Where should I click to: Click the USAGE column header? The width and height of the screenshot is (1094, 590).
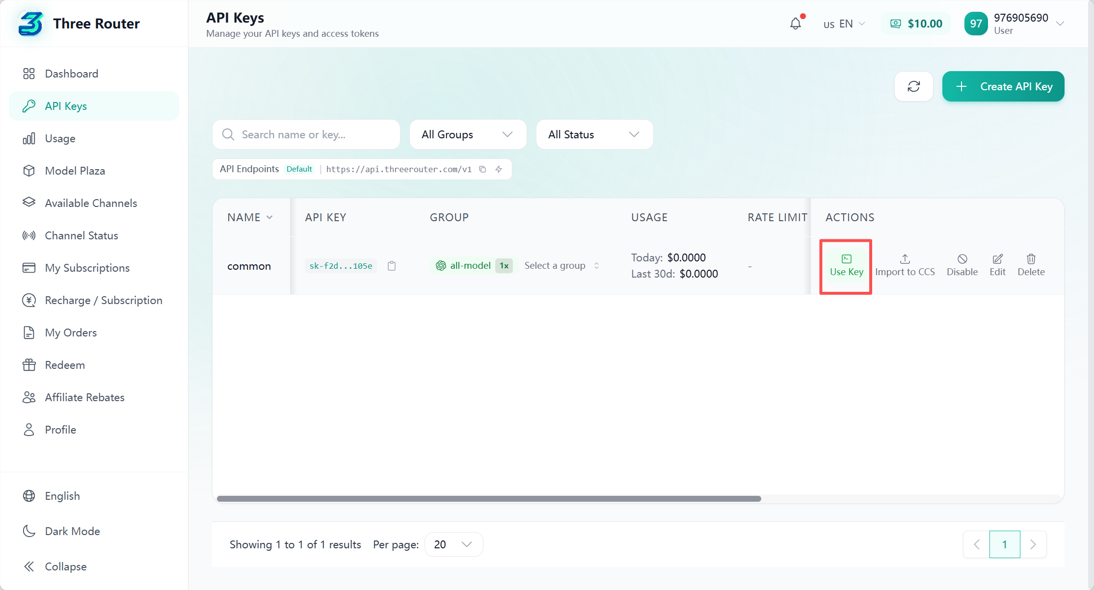point(649,217)
